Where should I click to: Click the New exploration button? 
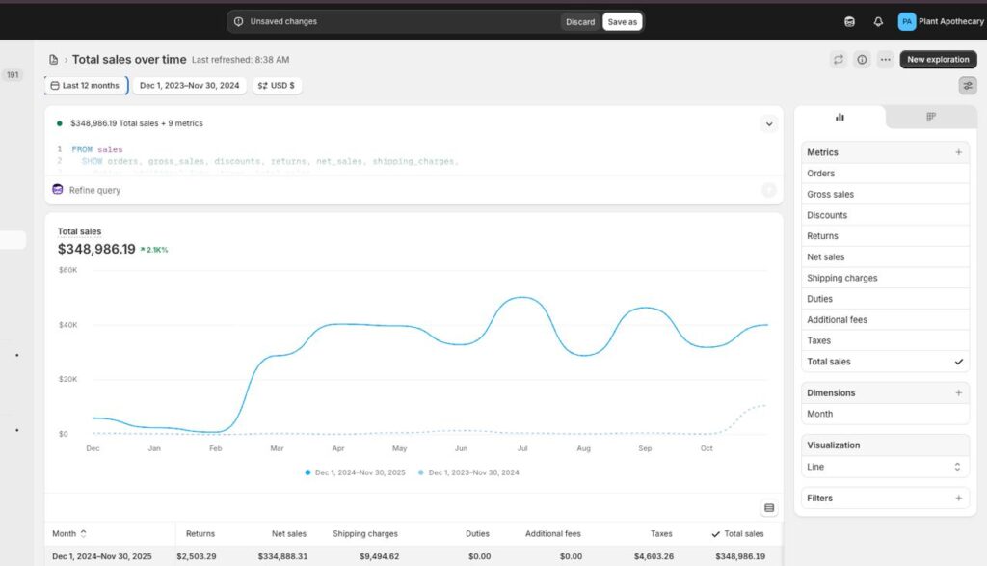tap(938, 60)
